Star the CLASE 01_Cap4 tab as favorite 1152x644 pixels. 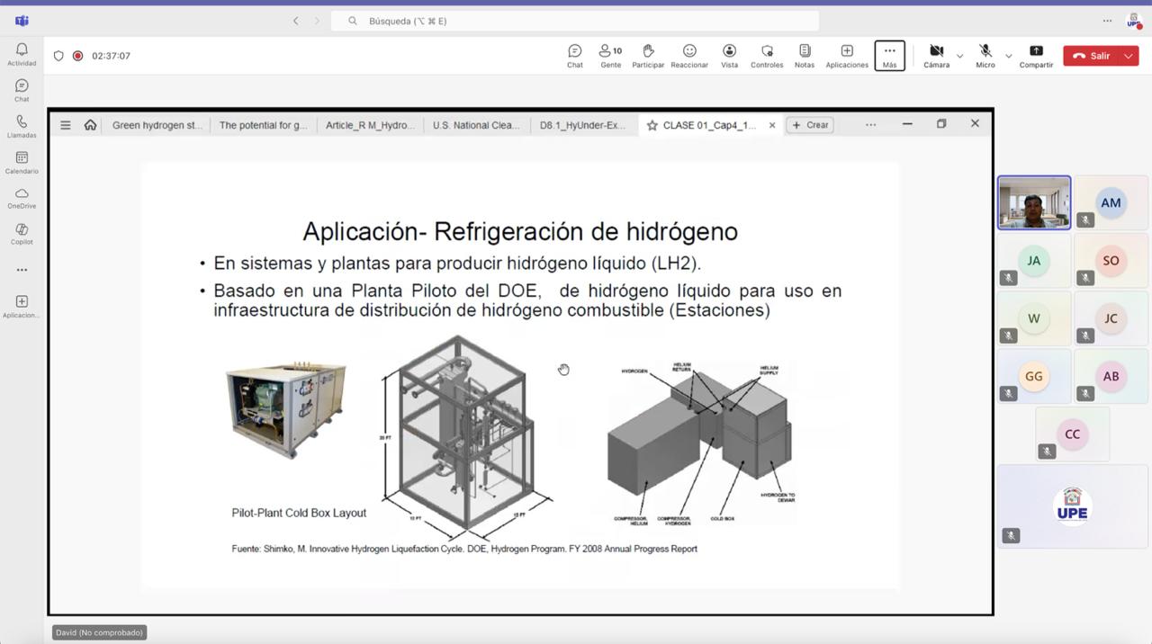coord(651,125)
